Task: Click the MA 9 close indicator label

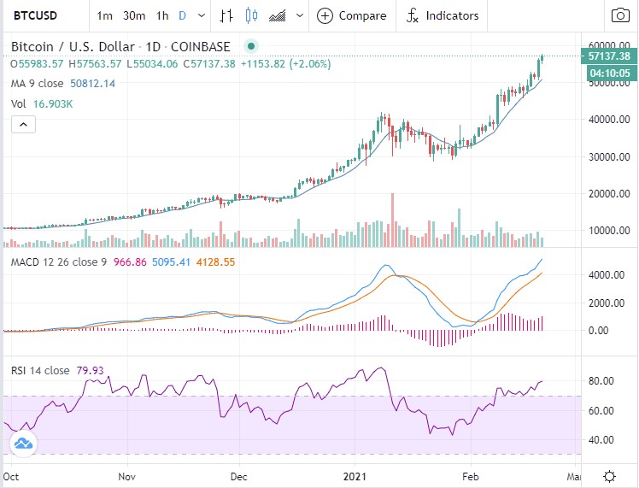Action: pyautogui.click(x=38, y=83)
